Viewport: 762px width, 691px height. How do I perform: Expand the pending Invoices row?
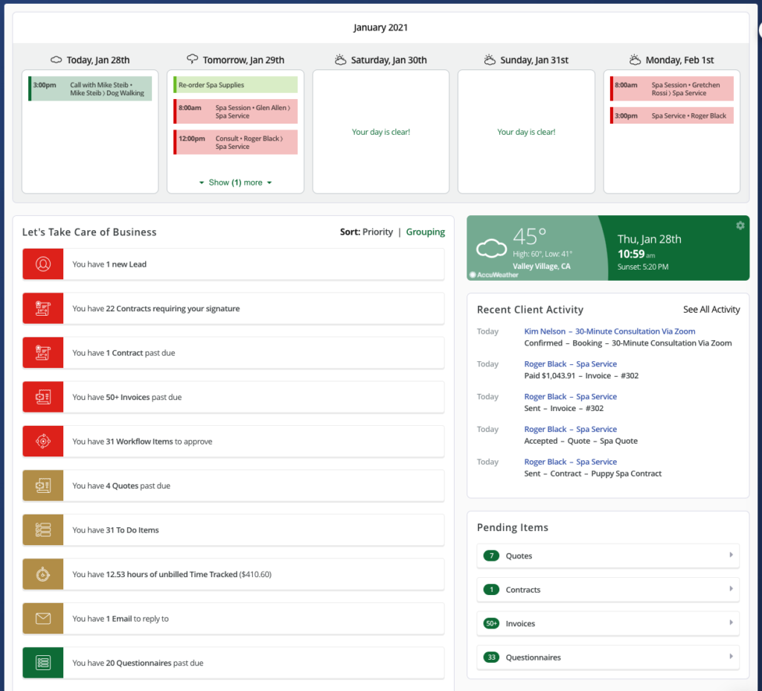click(x=608, y=623)
